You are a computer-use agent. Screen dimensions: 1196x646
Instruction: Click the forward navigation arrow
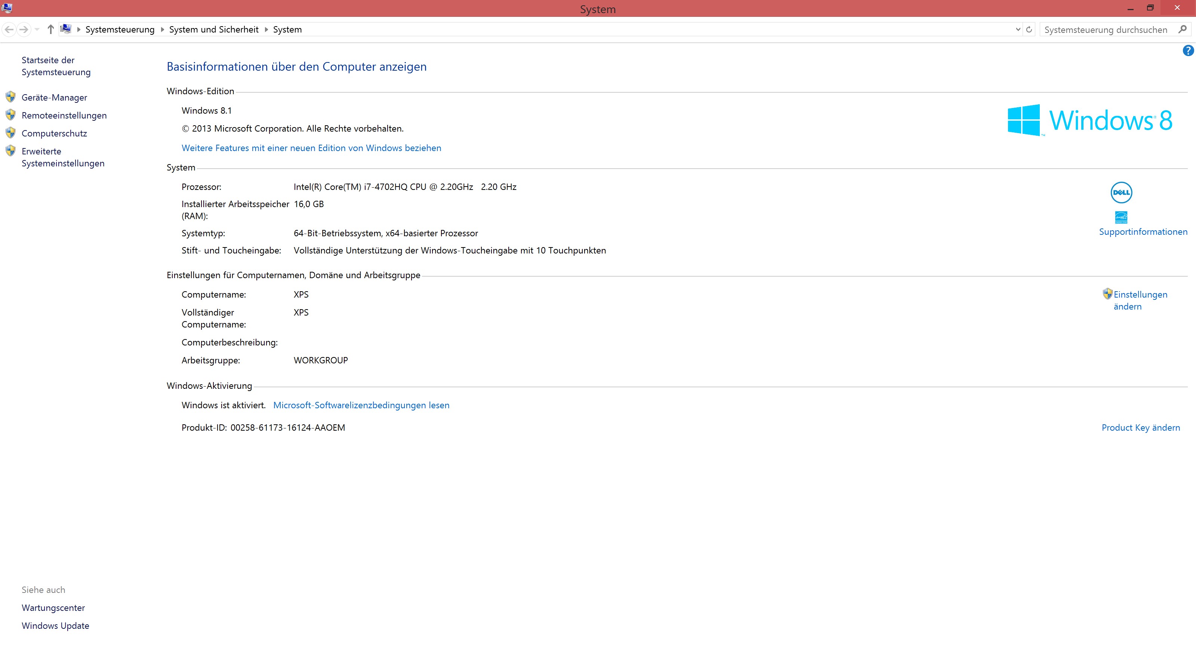point(24,29)
